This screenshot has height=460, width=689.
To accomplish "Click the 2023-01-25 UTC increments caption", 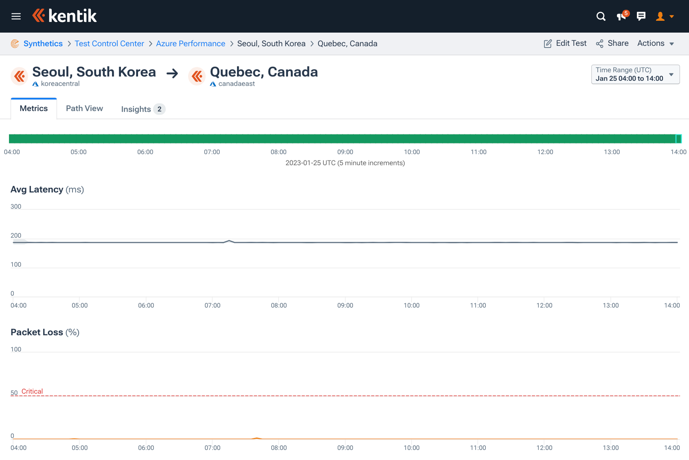I will click(345, 163).
